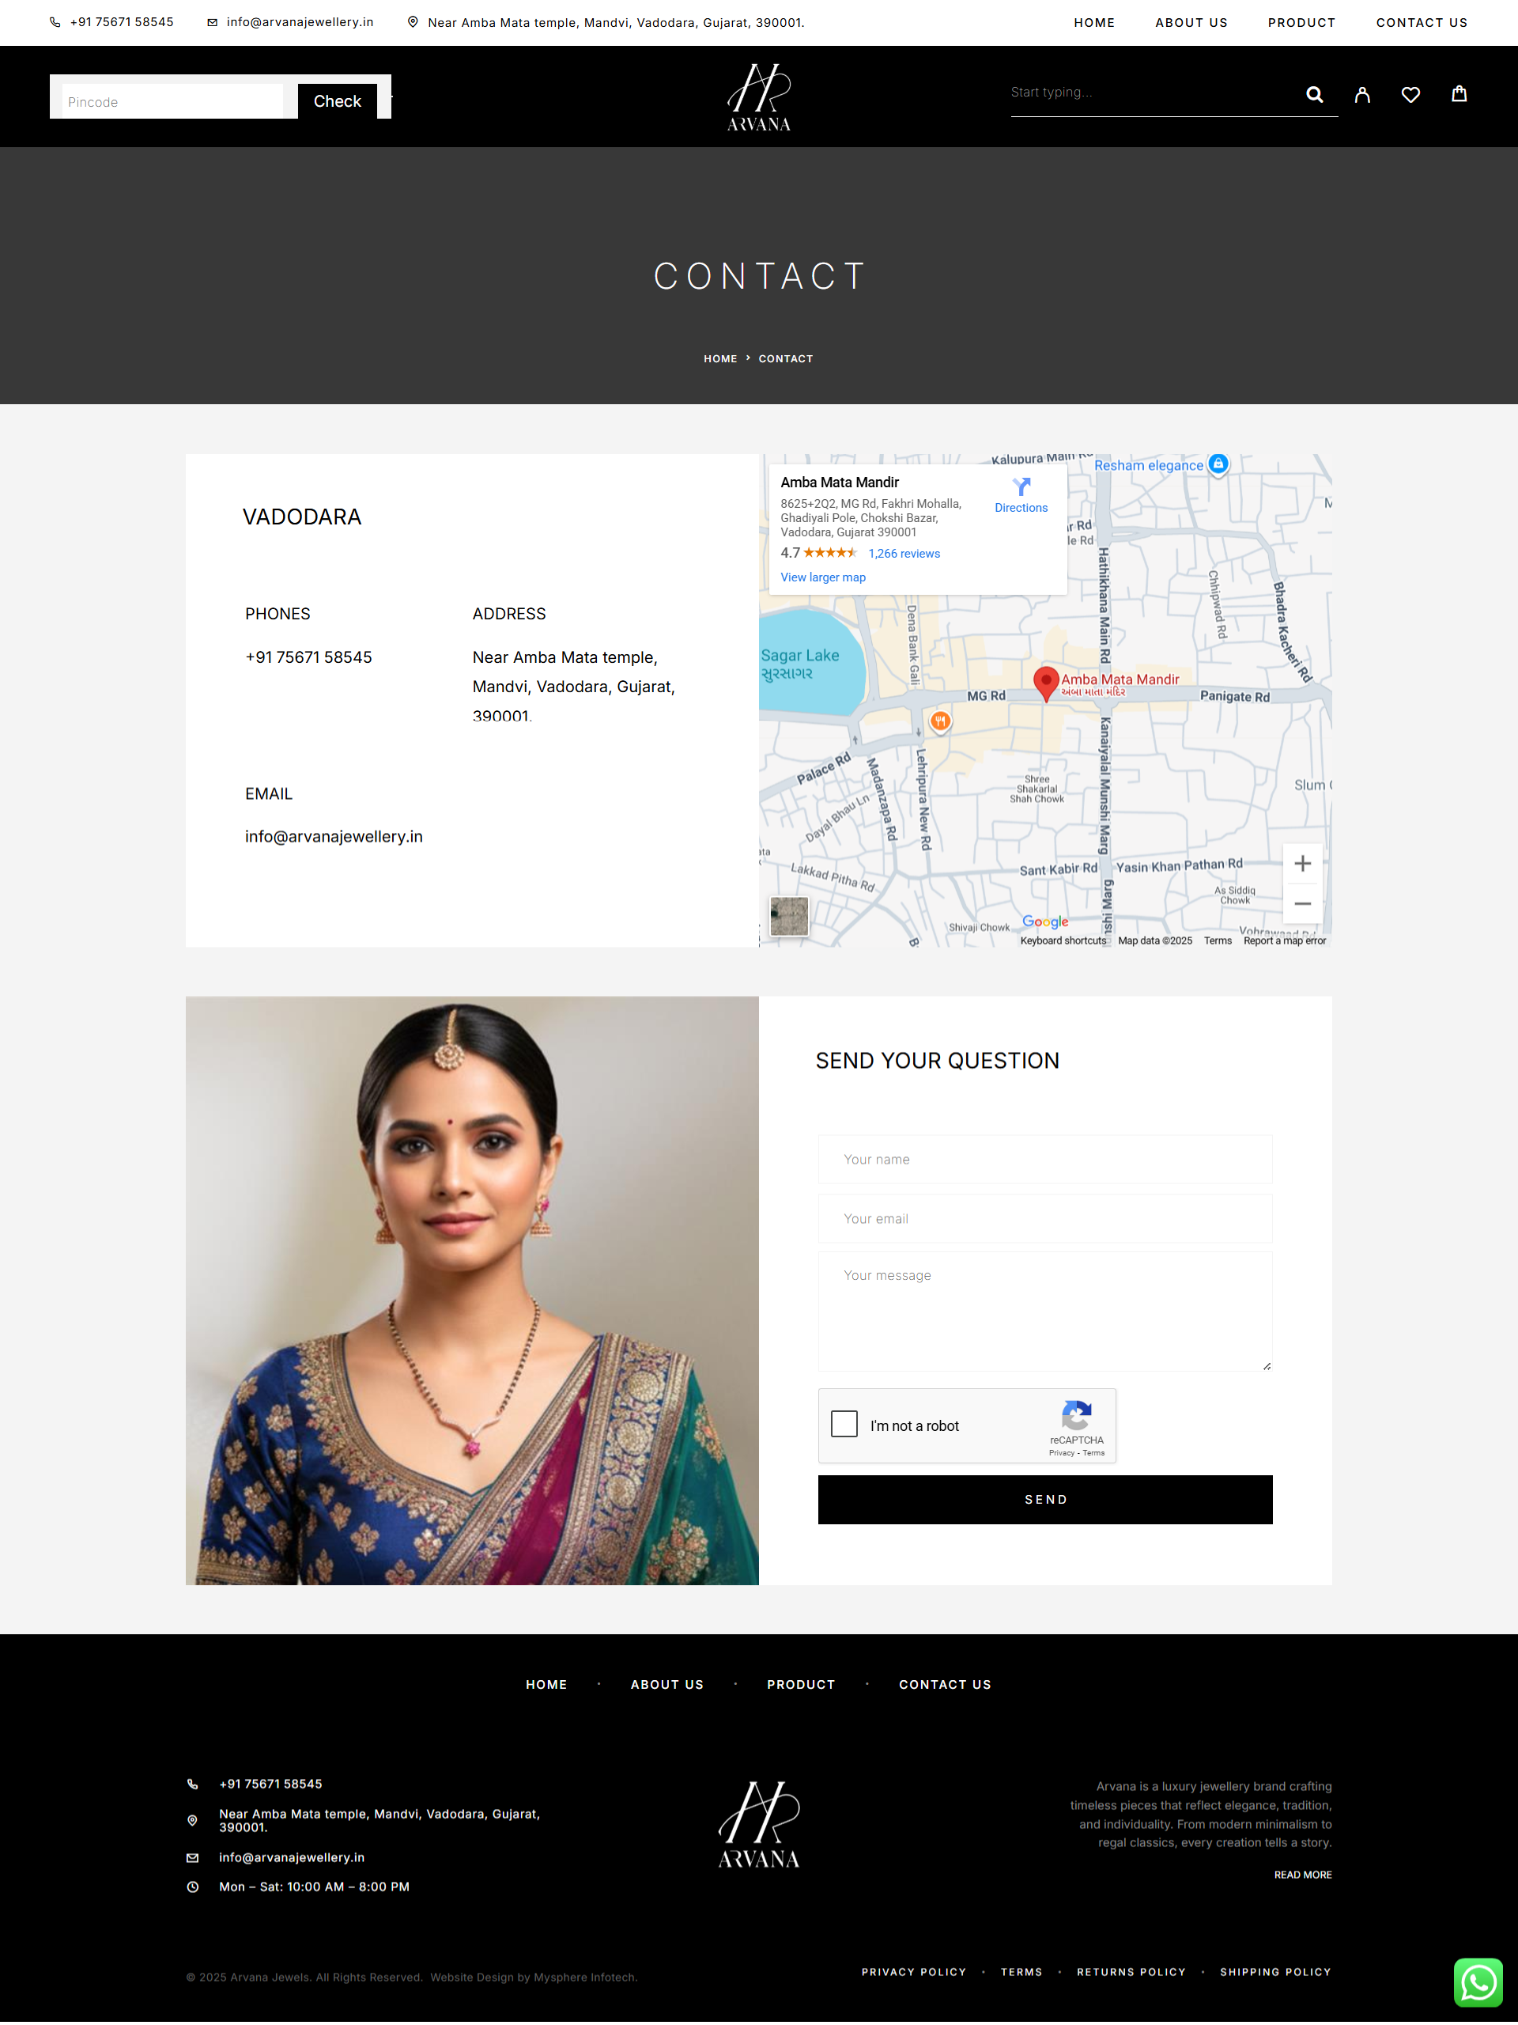The width and height of the screenshot is (1518, 2025).
Task: Open the search icon in the header
Action: [x=1315, y=94]
